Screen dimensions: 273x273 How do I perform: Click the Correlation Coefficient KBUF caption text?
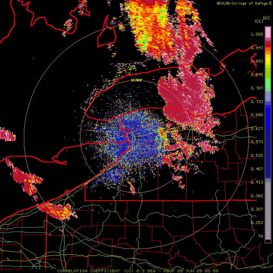[x=138, y=271]
